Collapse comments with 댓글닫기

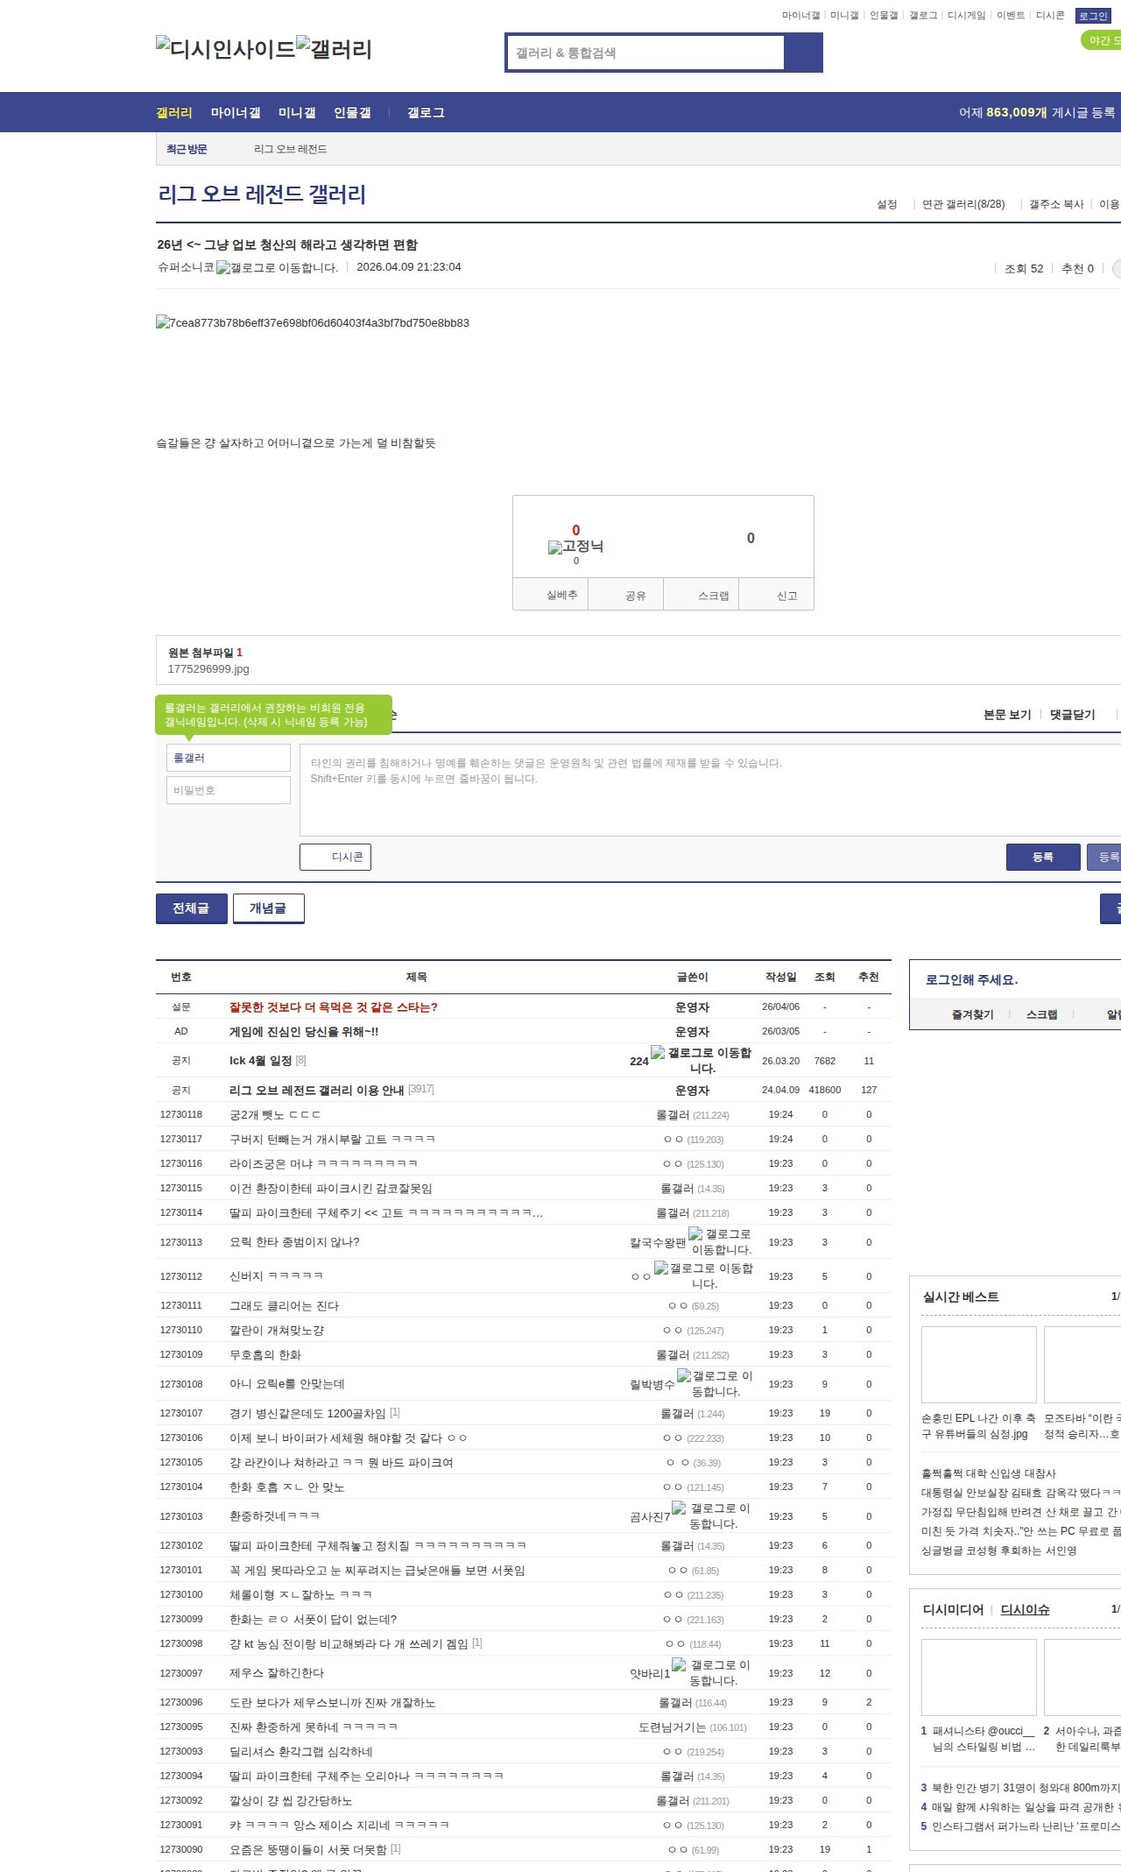point(1073,715)
